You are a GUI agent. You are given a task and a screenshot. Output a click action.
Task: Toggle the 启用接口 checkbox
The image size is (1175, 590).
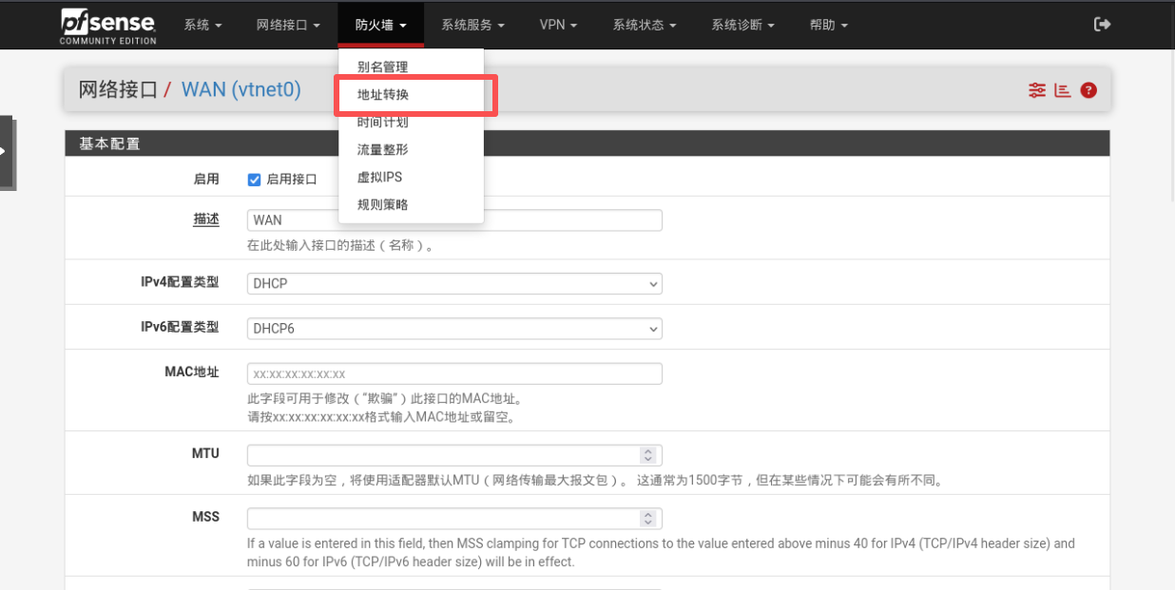point(254,180)
